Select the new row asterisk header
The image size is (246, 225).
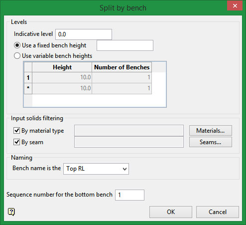pos(28,88)
